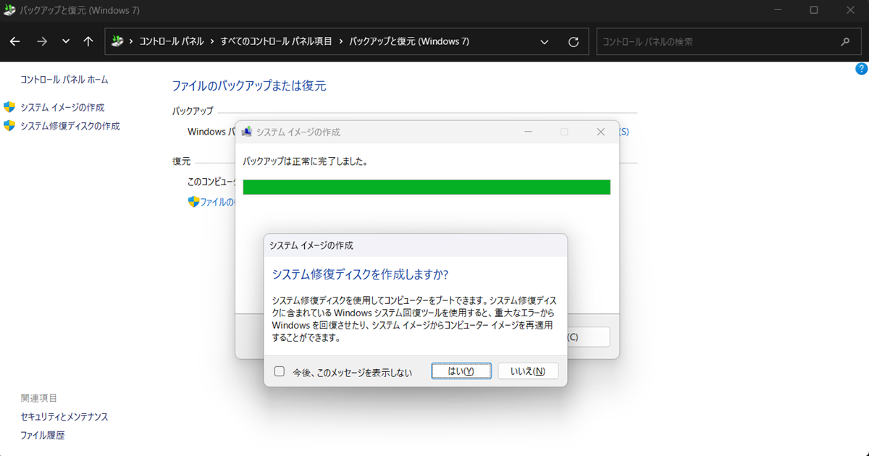Select バックアップと復元 (Windows 7) breadcrumb
869x456 pixels.
(409, 42)
